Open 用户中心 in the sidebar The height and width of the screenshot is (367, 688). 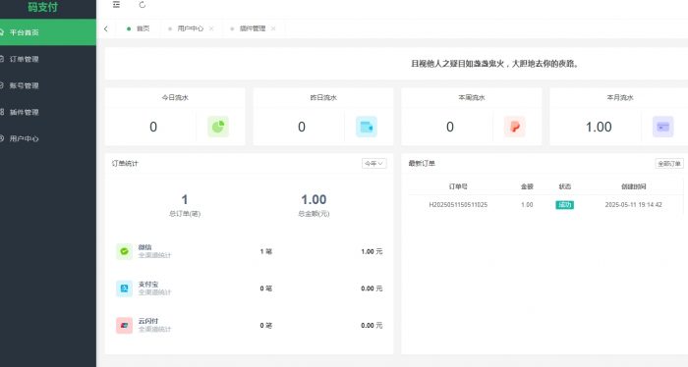[48, 138]
